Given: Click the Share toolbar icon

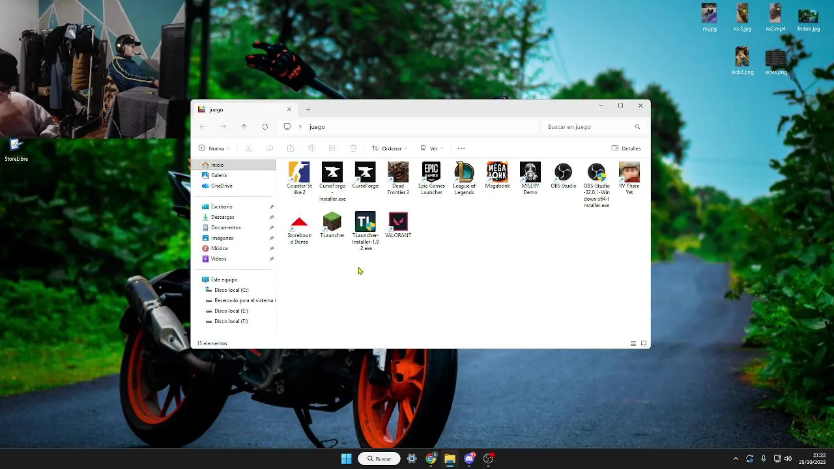Looking at the screenshot, I should click(x=332, y=149).
